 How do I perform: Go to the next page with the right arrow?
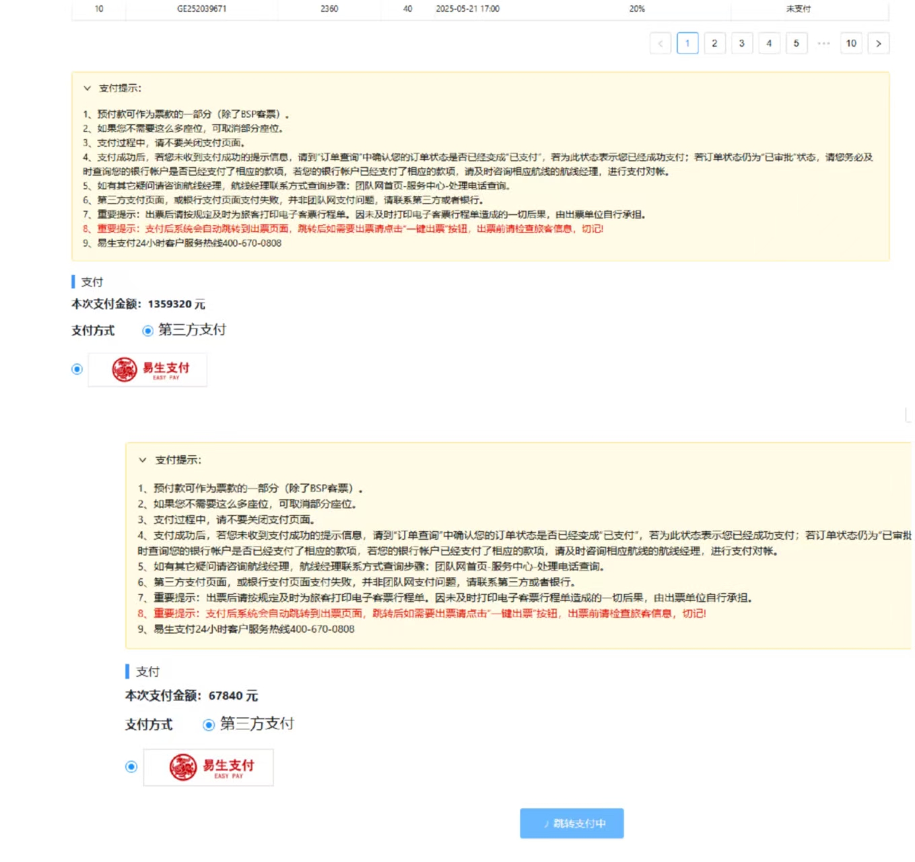tap(878, 43)
